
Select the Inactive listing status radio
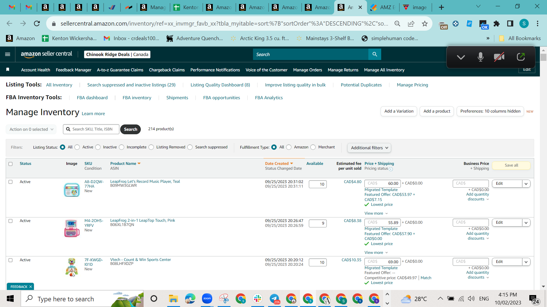[x=98, y=147]
